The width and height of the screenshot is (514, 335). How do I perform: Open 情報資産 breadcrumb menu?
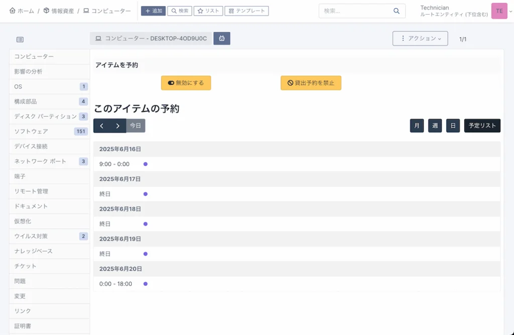coord(59,11)
